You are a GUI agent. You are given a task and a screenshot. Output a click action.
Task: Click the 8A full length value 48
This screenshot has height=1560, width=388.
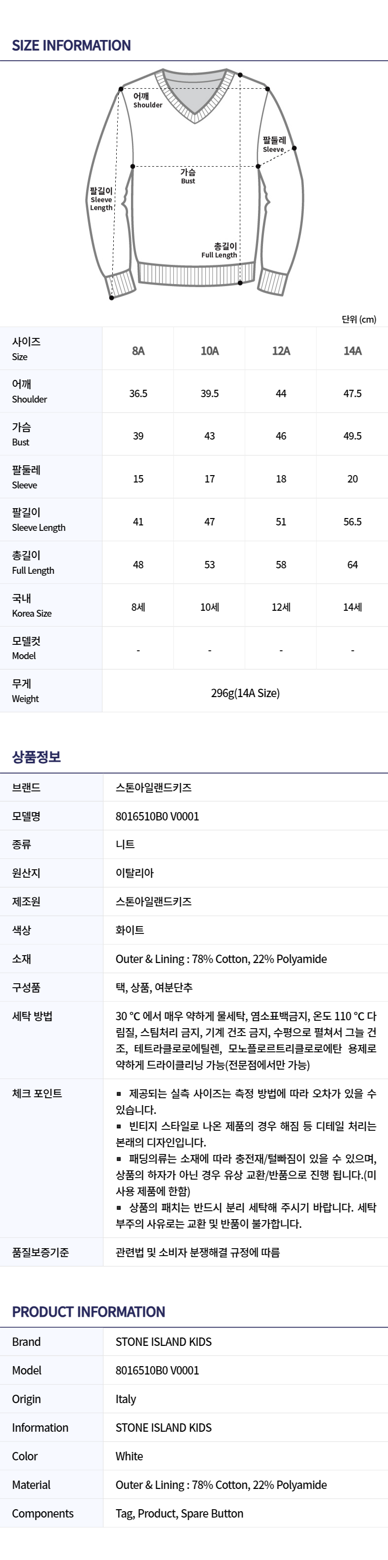click(138, 564)
